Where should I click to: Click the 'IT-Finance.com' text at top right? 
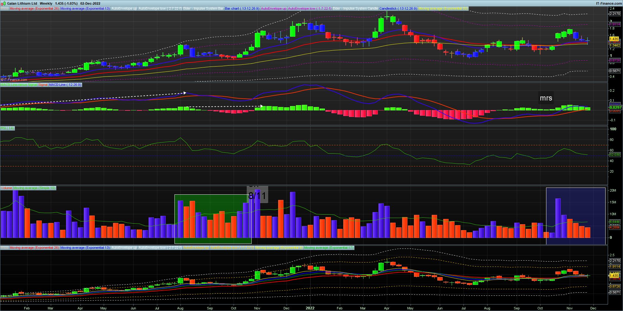click(609, 3)
